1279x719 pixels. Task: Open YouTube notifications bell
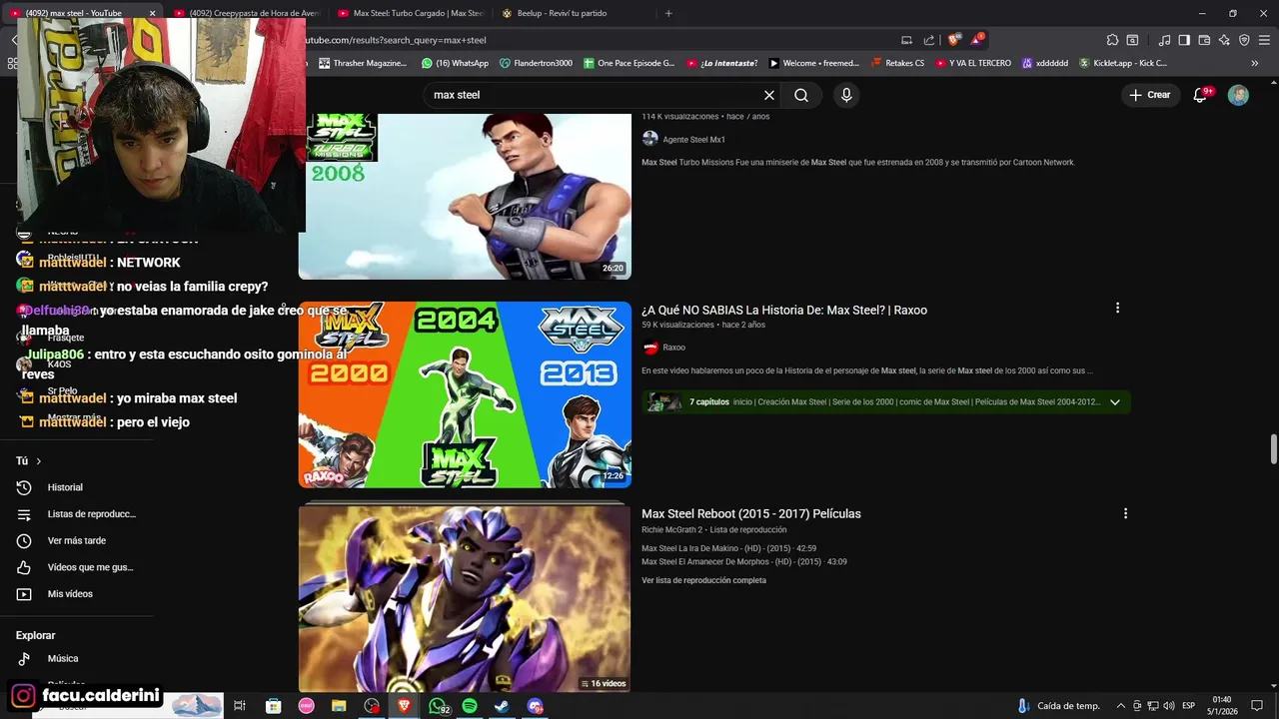[1201, 95]
